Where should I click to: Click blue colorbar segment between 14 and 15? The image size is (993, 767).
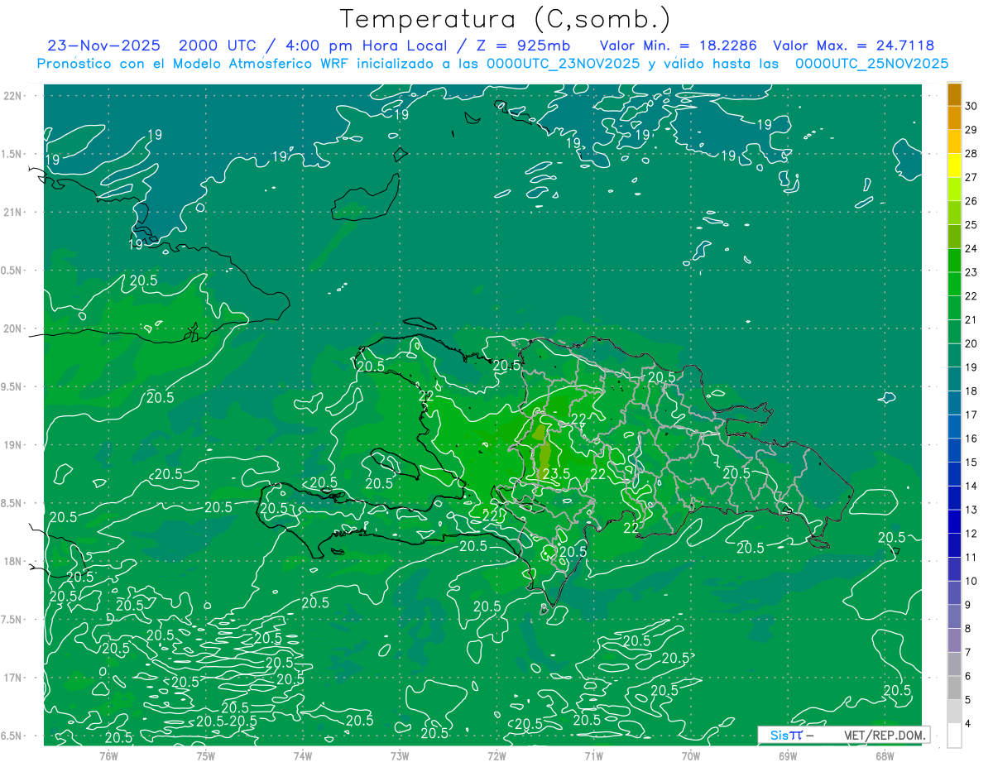pyautogui.click(x=954, y=474)
